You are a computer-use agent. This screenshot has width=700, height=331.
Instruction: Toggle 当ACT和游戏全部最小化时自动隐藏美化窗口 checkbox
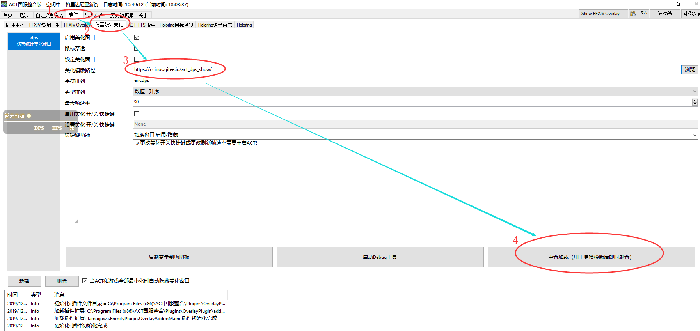tap(85, 281)
